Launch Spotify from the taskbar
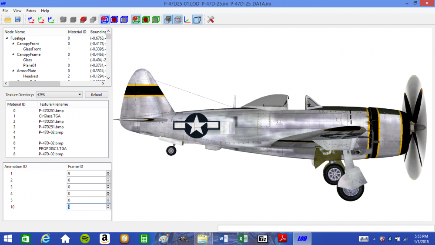This screenshot has width=435, height=245. (x=85, y=238)
